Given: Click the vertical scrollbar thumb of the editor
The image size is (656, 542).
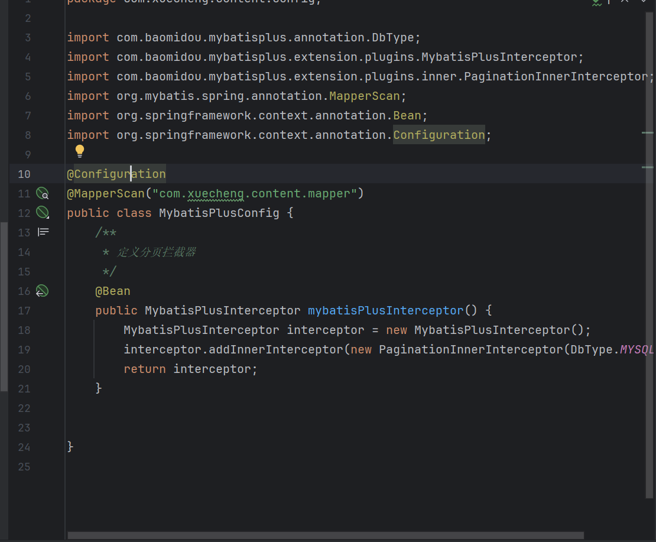Looking at the screenshot, I should click(x=649, y=255).
